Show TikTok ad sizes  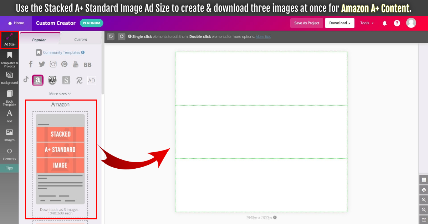pos(26,79)
